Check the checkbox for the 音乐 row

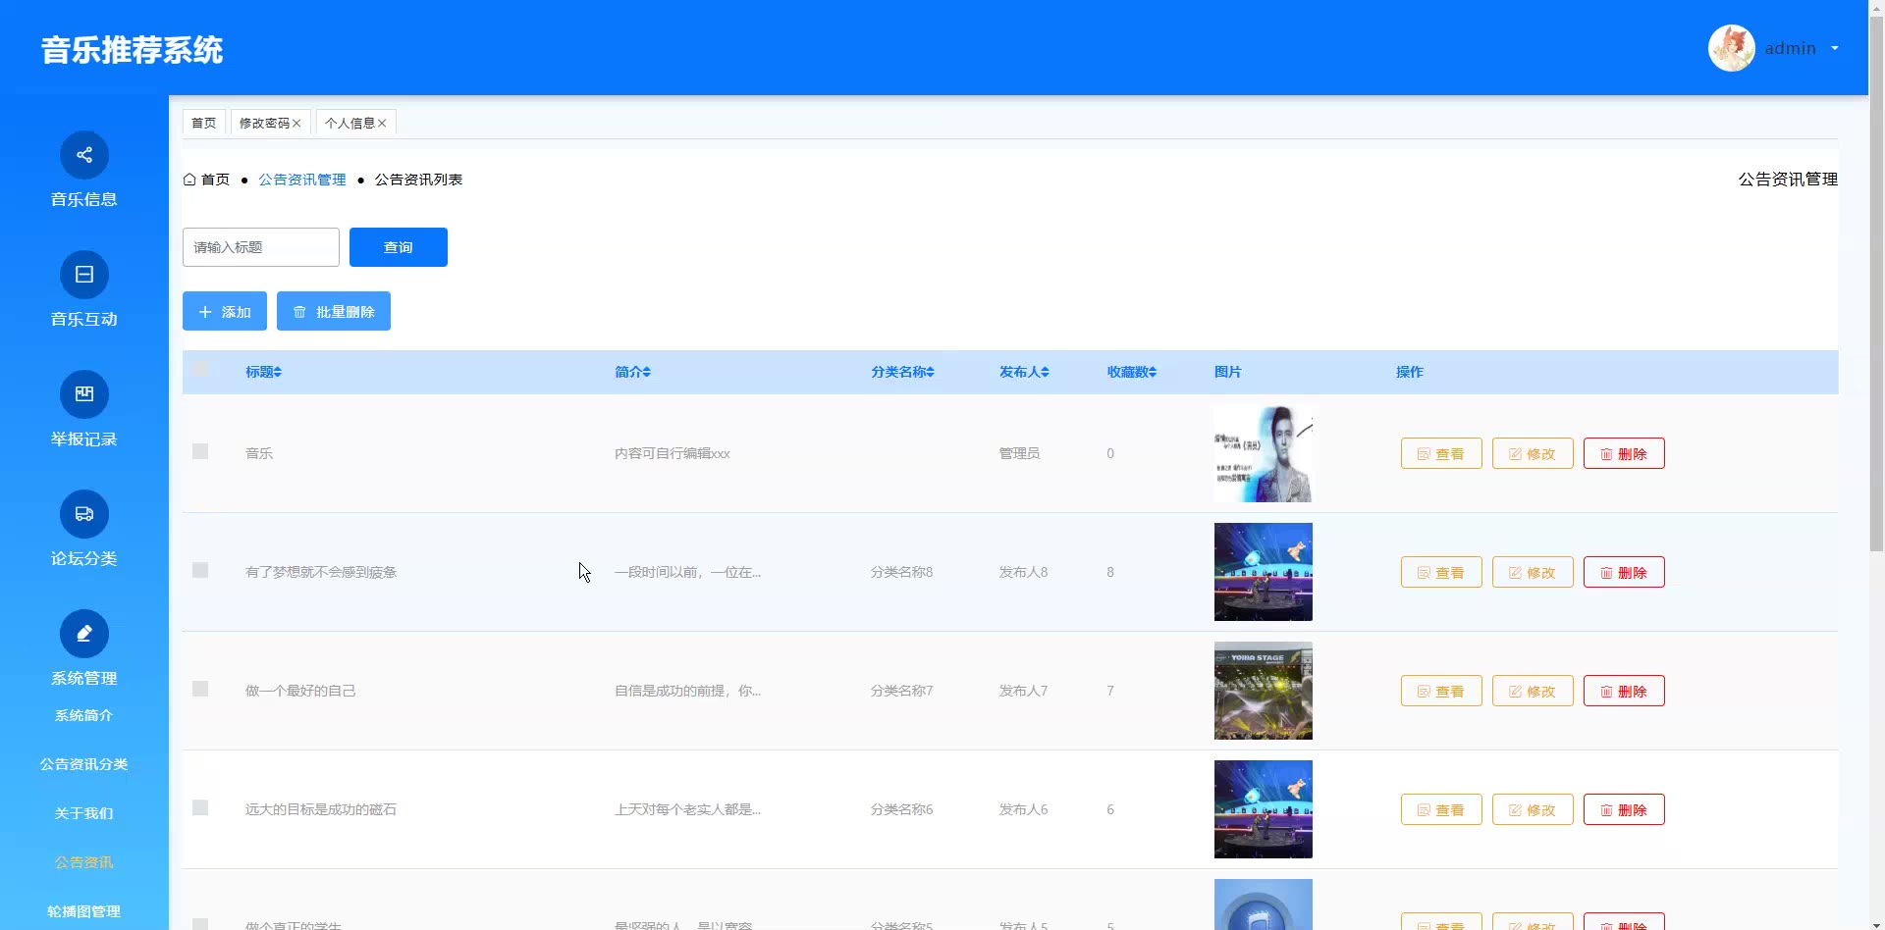pos(200,451)
